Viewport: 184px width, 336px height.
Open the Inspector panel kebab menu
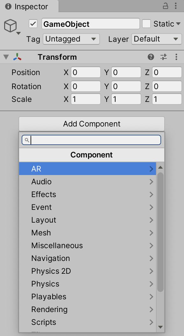point(176,6)
